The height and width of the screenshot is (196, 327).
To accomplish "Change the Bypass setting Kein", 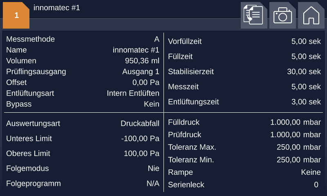I will pyautogui.click(x=151, y=104).
